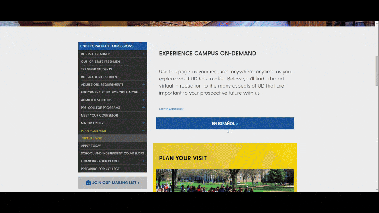Image resolution: width=379 pixels, height=213 pixels.
Task: Open Transfer Students menu item
Action: pyautogui.click(x=97, y=69)
